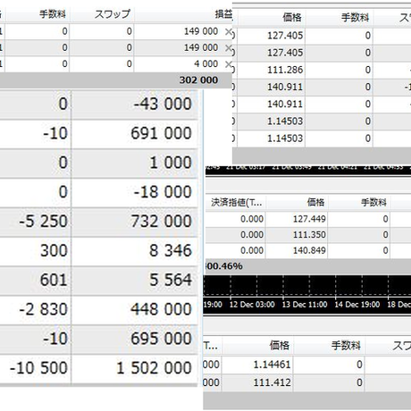Close the 4 000 profit position
Viewport: 411px width, 411px height.
(x=229, y=64)
